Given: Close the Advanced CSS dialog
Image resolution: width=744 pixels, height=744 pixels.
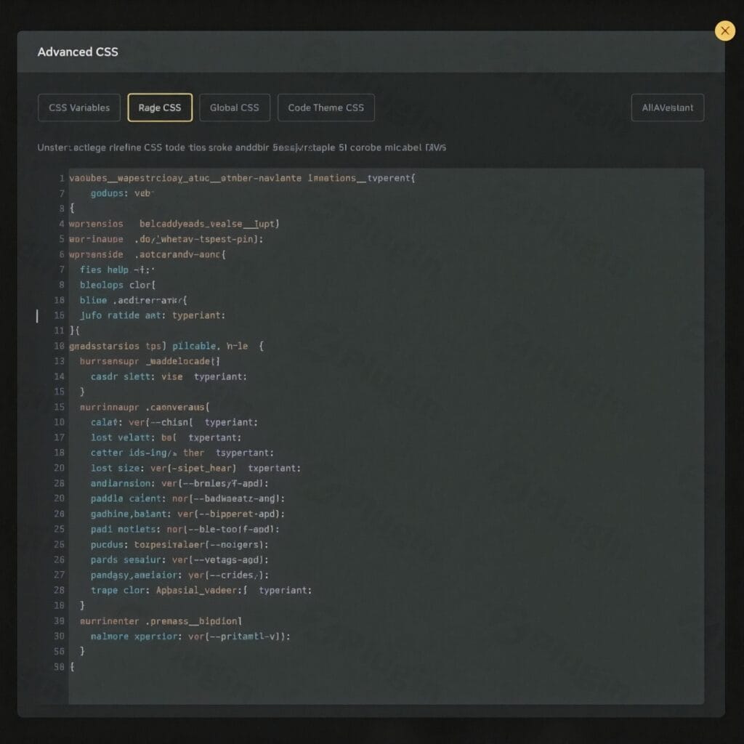Looking at the screenshot, I should (724, 31).
